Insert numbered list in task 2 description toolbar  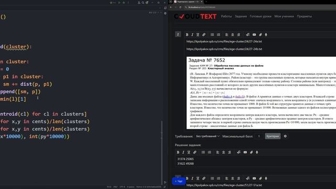[x=218, y=35]
